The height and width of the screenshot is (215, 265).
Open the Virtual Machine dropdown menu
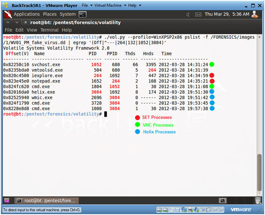(110, 5)
